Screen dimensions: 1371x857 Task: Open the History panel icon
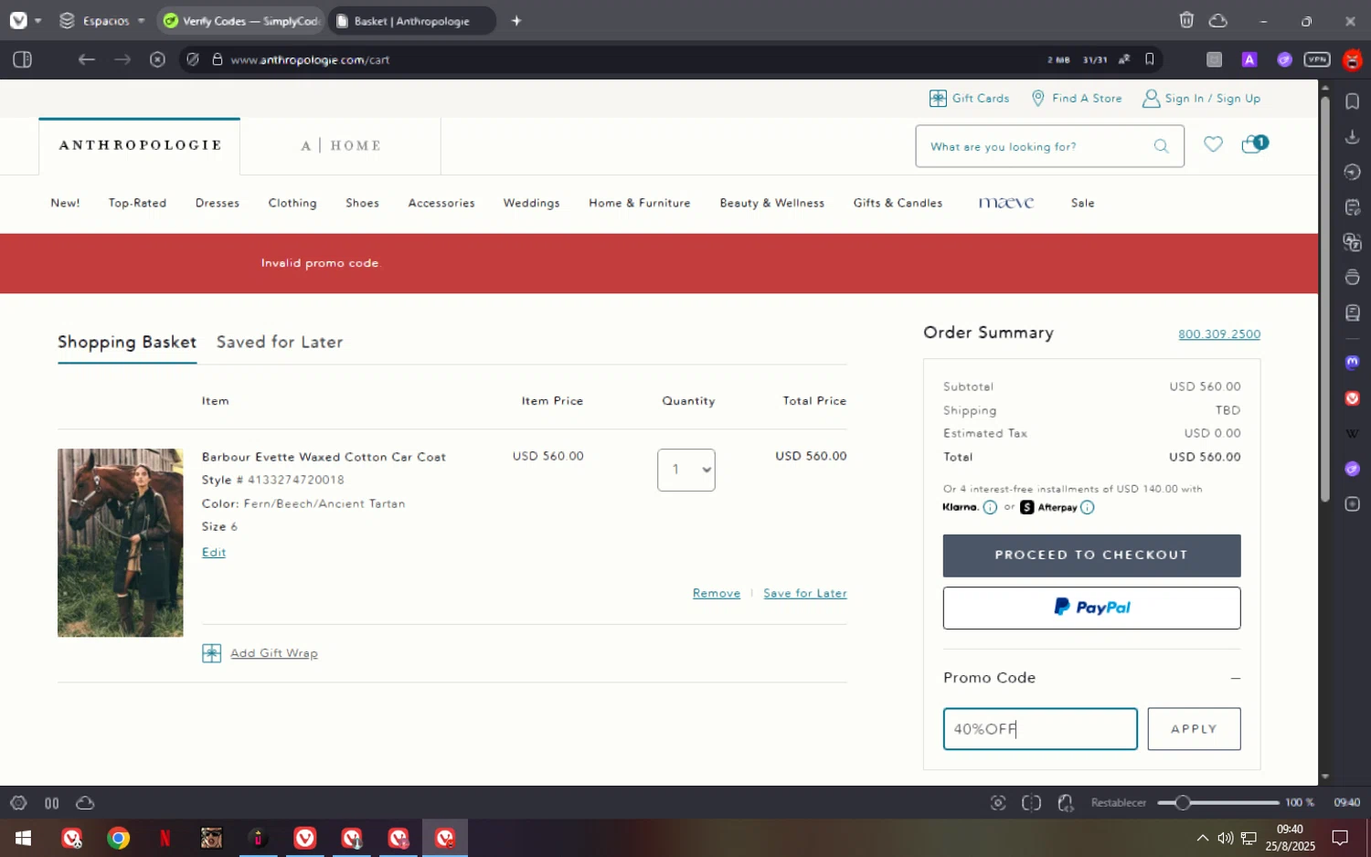point(1353,172)
